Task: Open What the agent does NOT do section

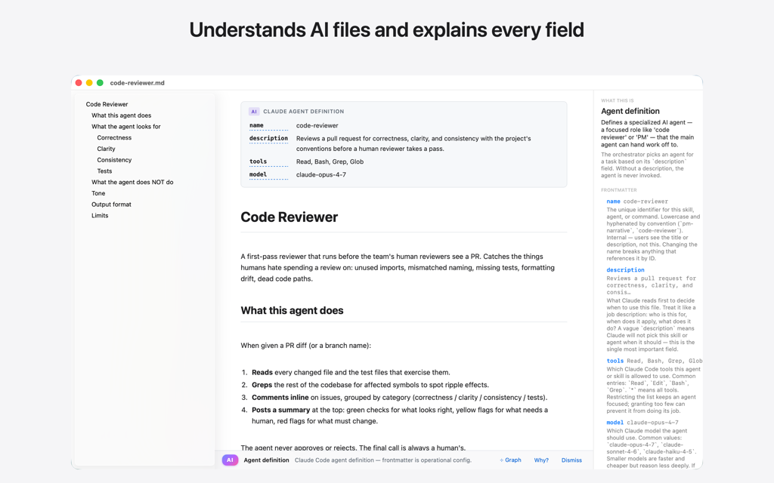Action: point(132,182)
